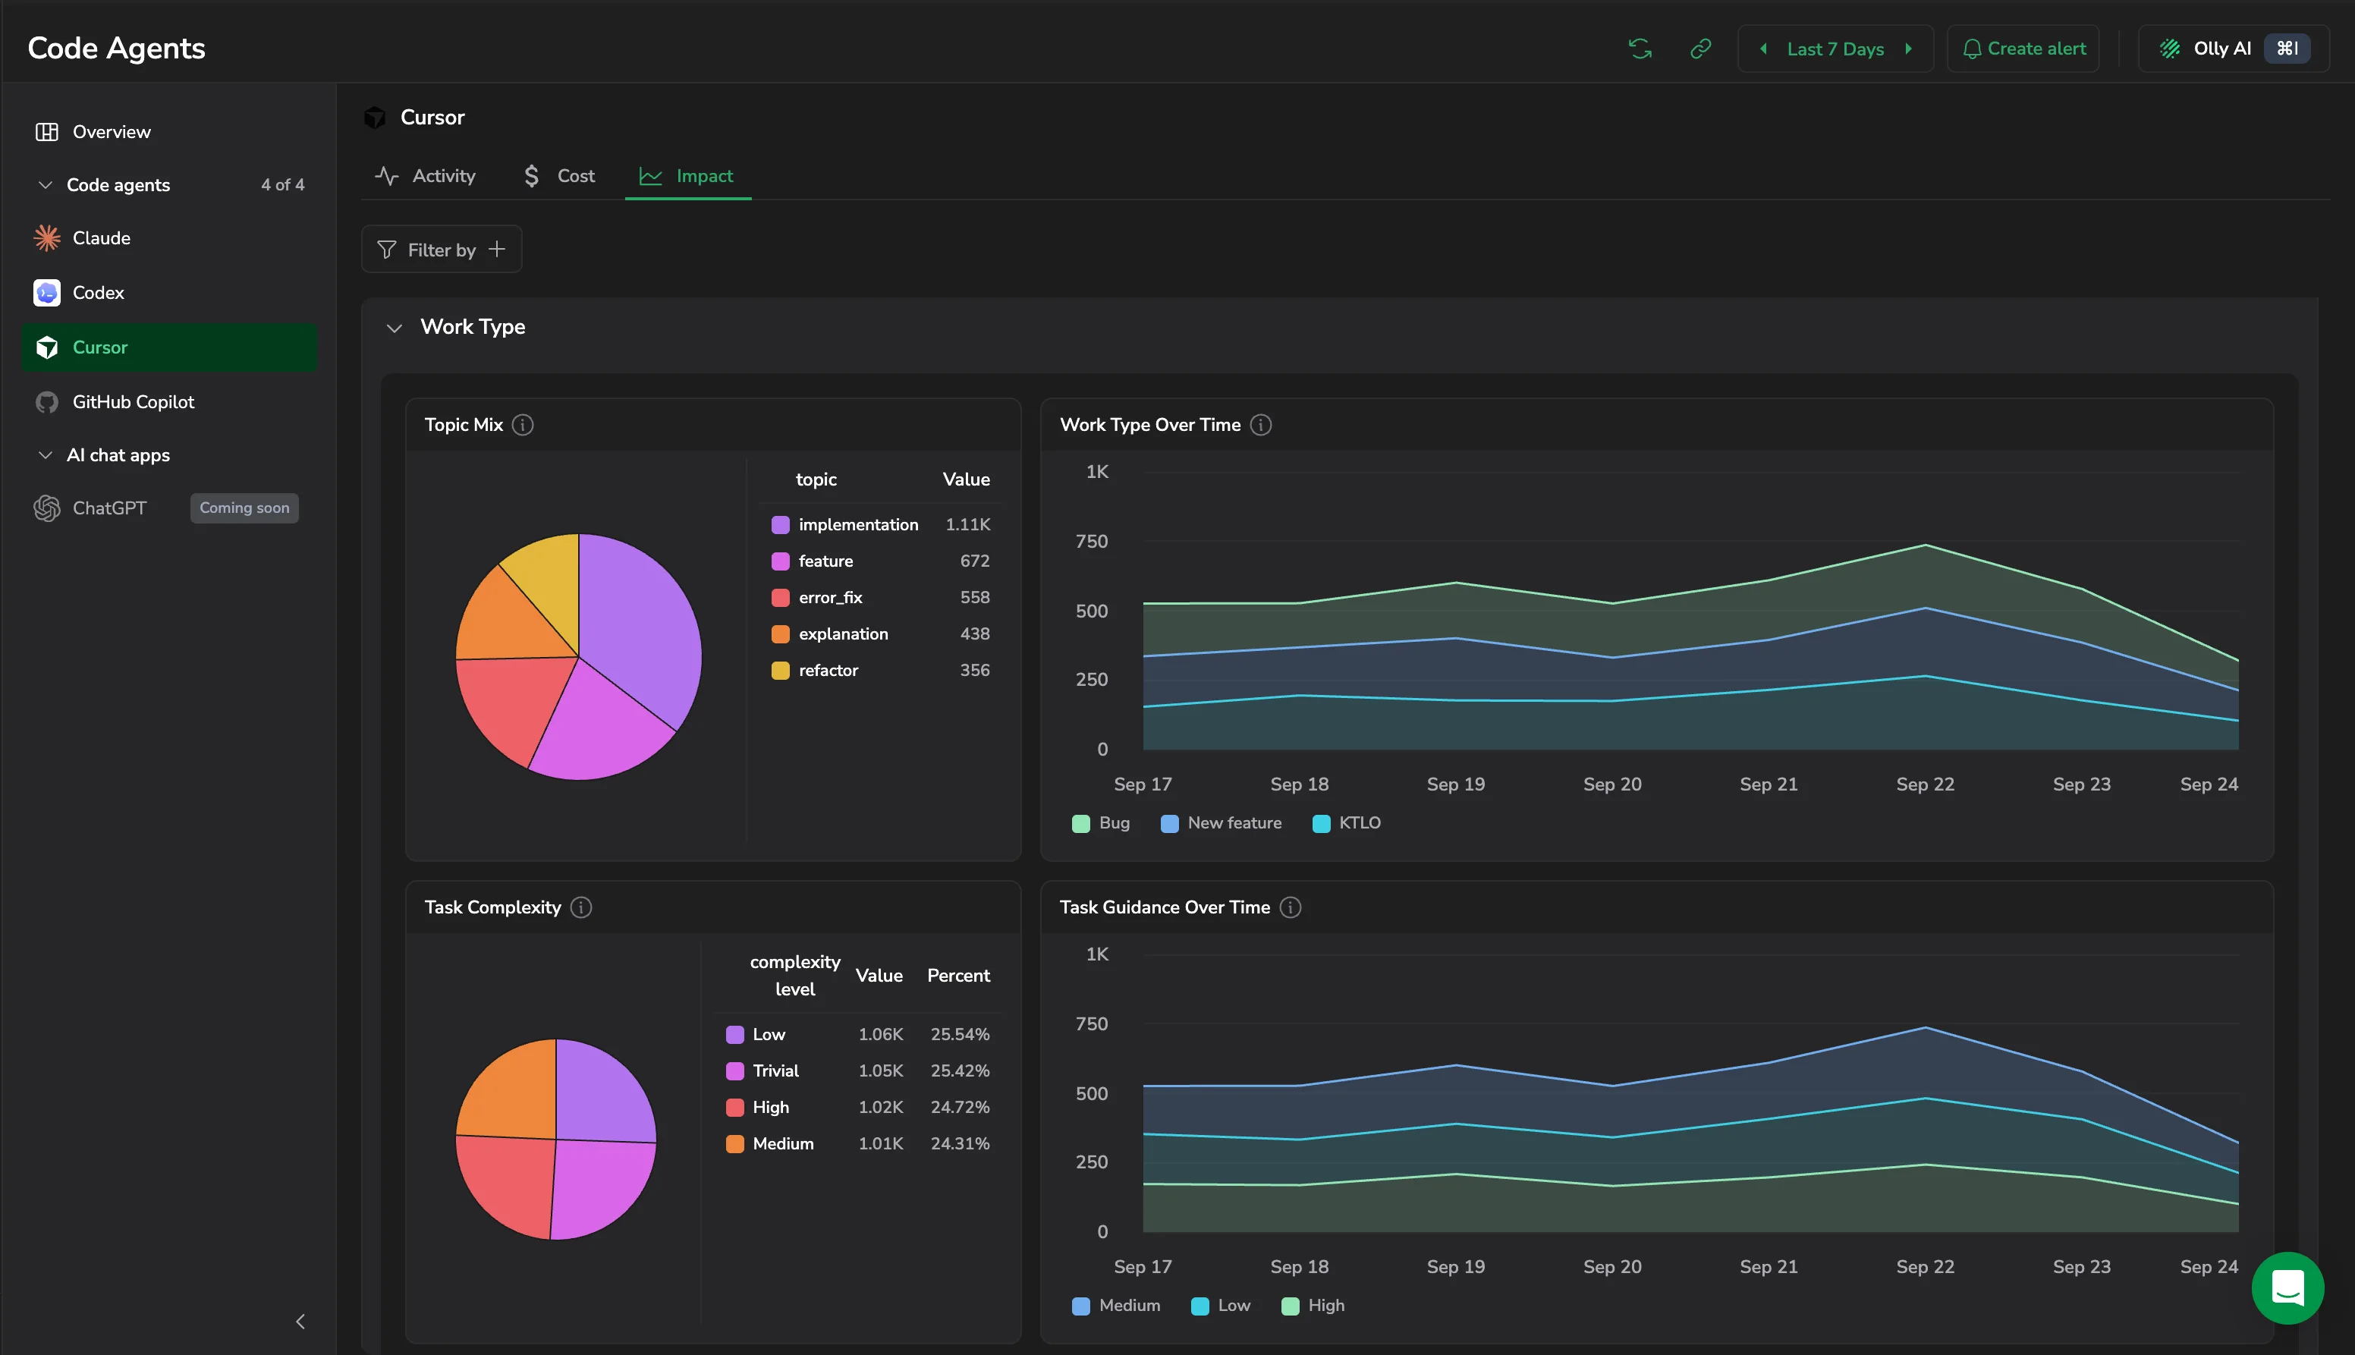Open Topic Mix info icon
Viewport: 2355px width, 1355px height.
523,424
